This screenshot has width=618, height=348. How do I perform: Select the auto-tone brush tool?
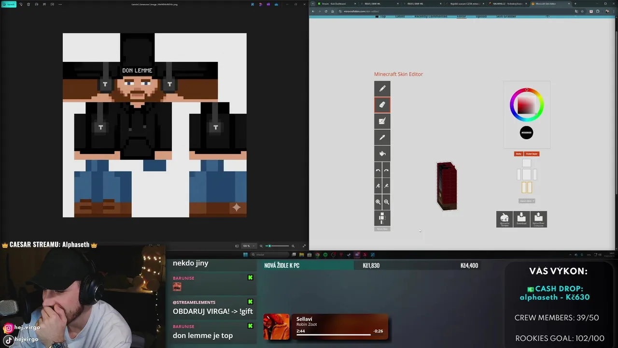point(382,121)
